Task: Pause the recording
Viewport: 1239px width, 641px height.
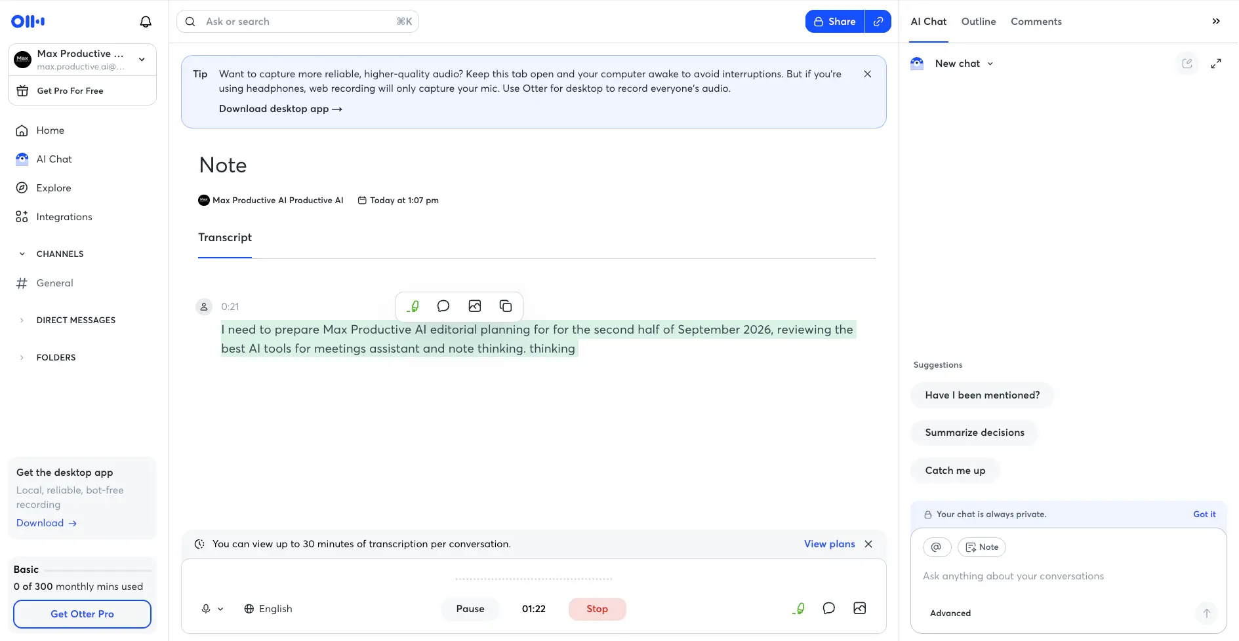Action: [470, 609]
